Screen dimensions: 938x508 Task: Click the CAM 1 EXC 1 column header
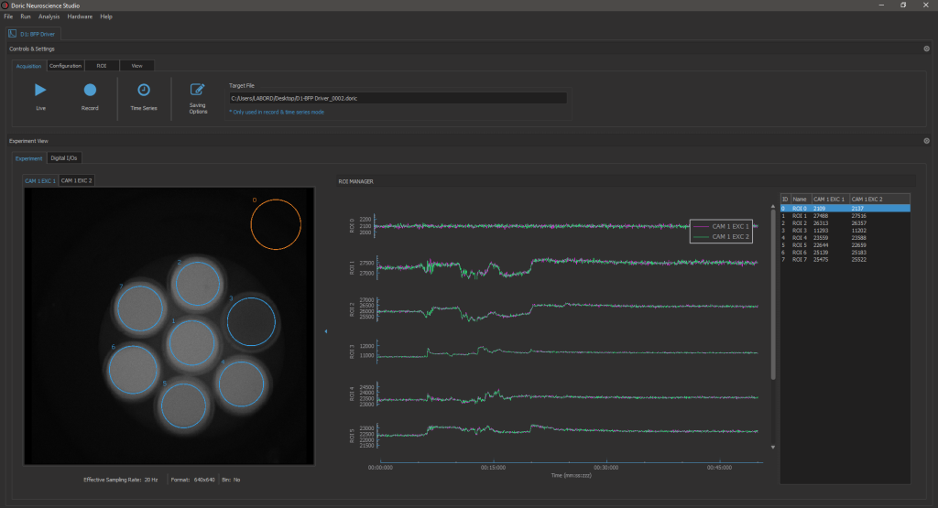[x=830, y=199]
